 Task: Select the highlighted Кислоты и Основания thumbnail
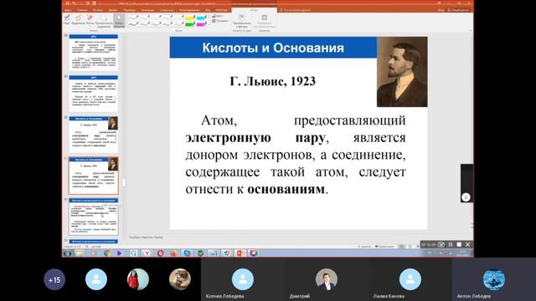pyautogui.click(x=94, y=176)
